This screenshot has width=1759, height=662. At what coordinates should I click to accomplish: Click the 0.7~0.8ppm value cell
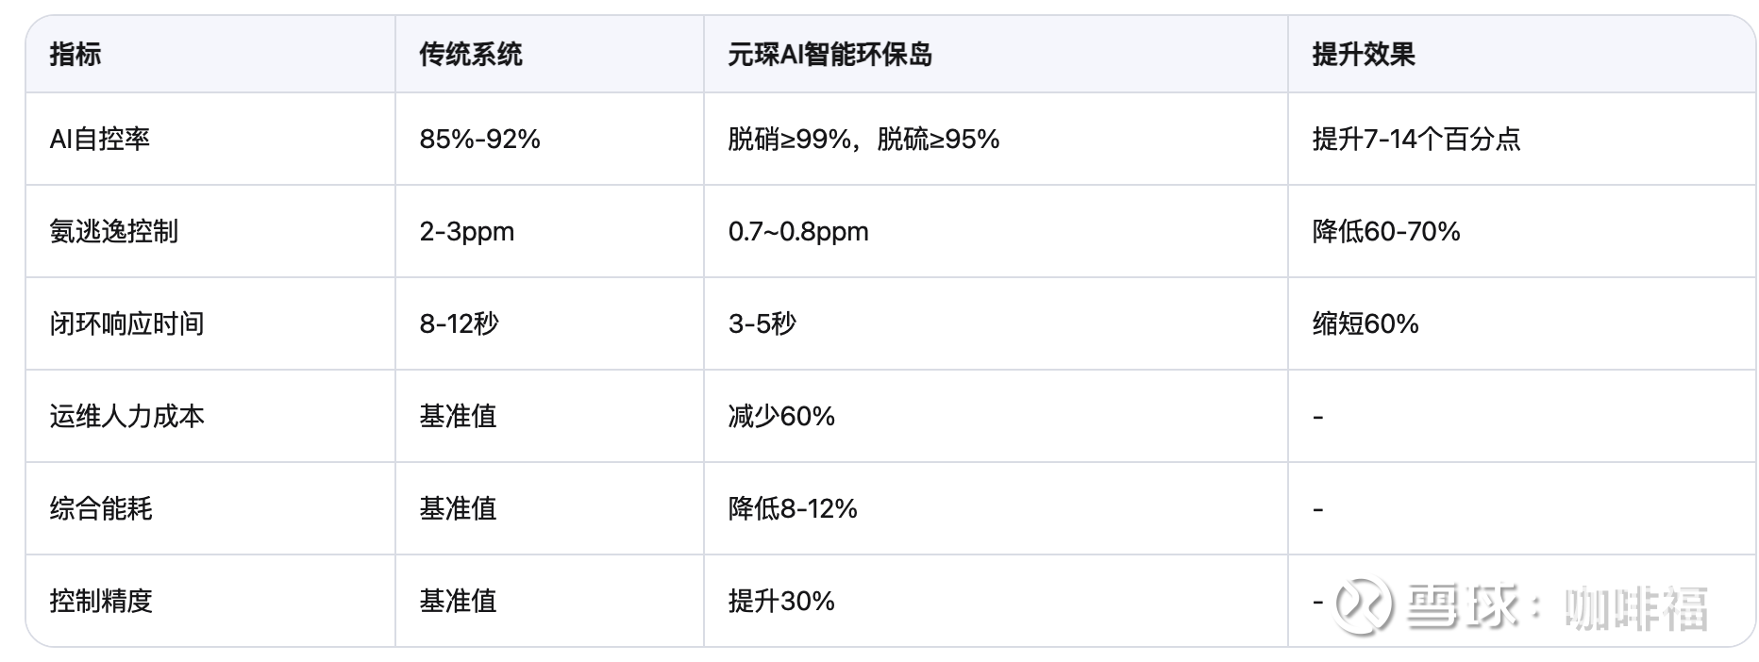point(798,232)
